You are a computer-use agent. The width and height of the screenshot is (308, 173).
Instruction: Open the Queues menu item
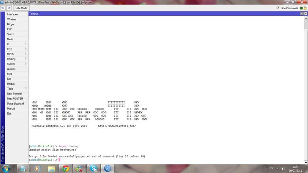pyautogui.click(x=11, y=69)
